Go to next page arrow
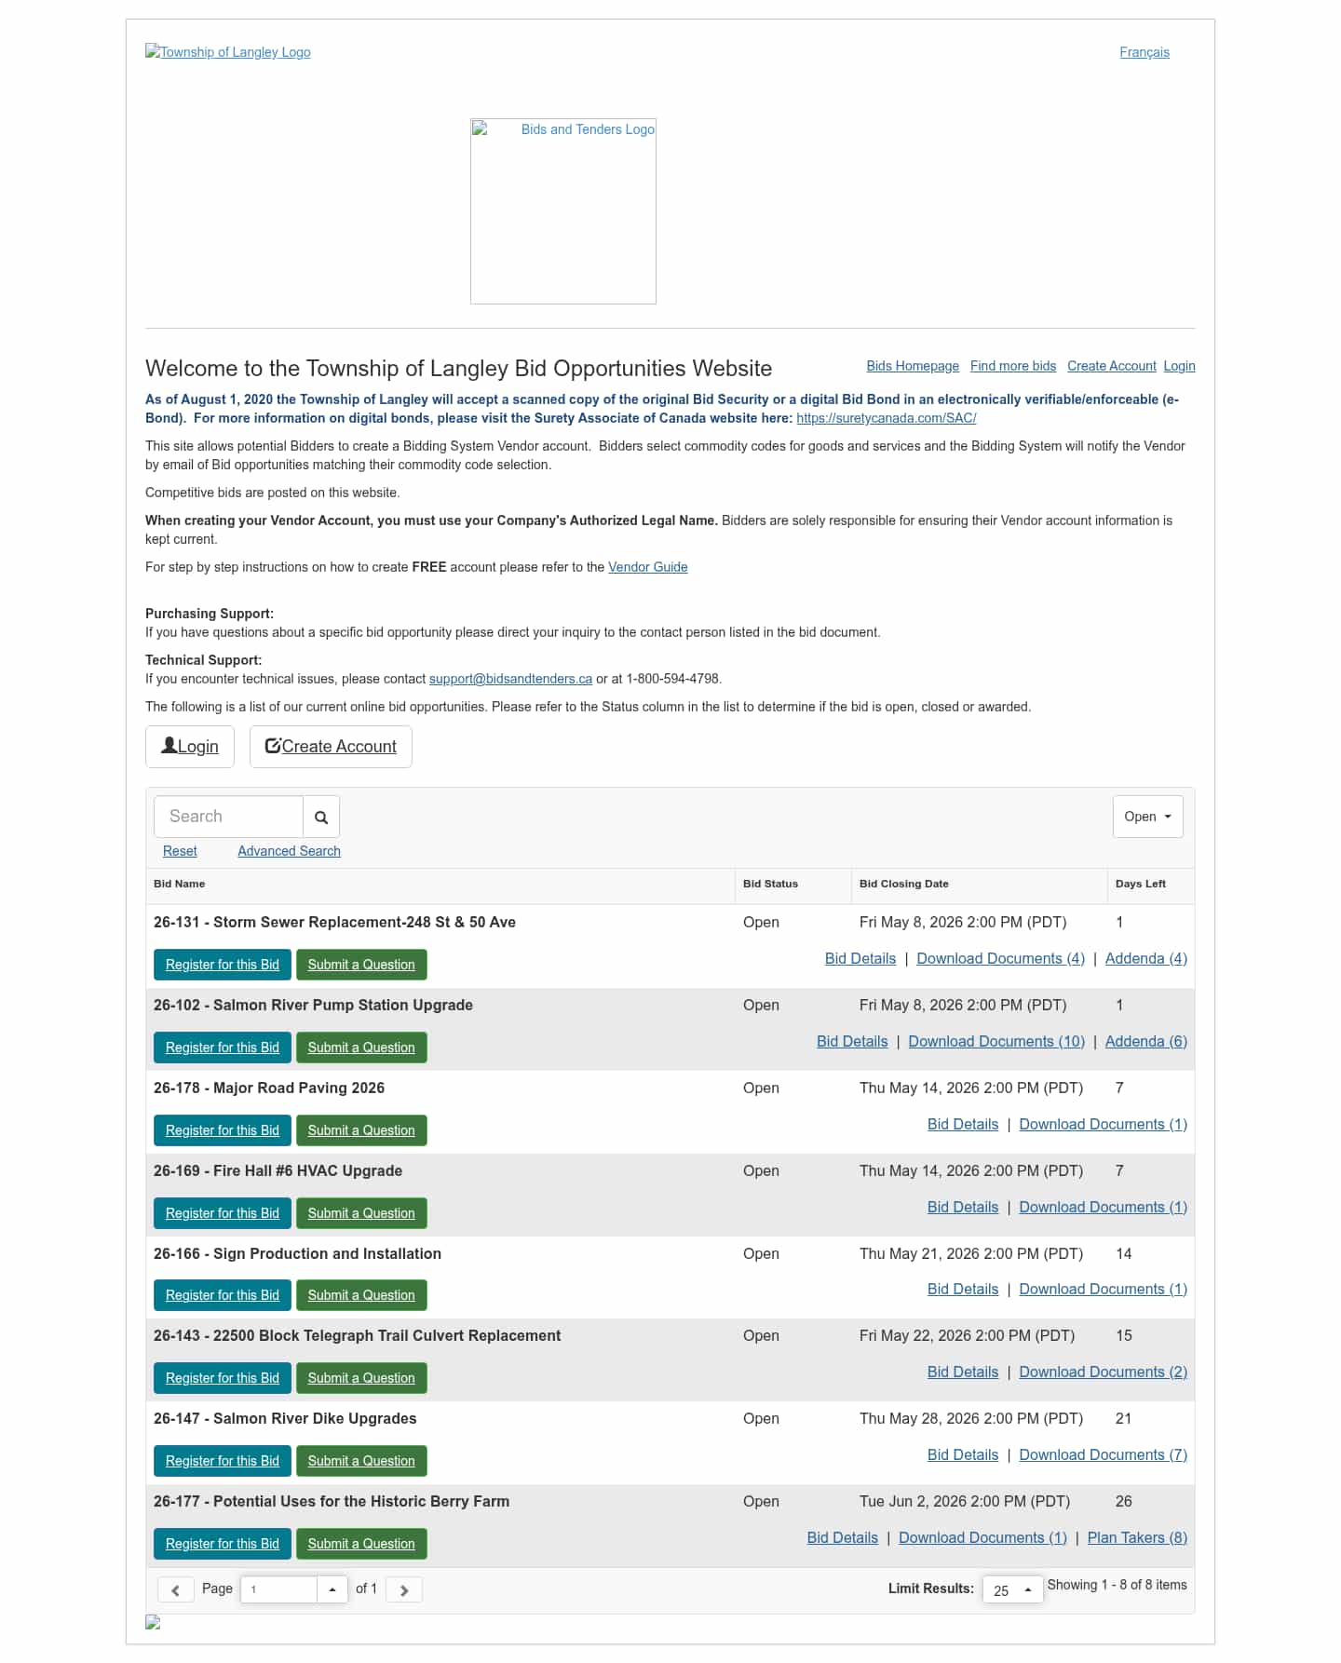Screen dimensions: 1341x1663 point(404,1589)
